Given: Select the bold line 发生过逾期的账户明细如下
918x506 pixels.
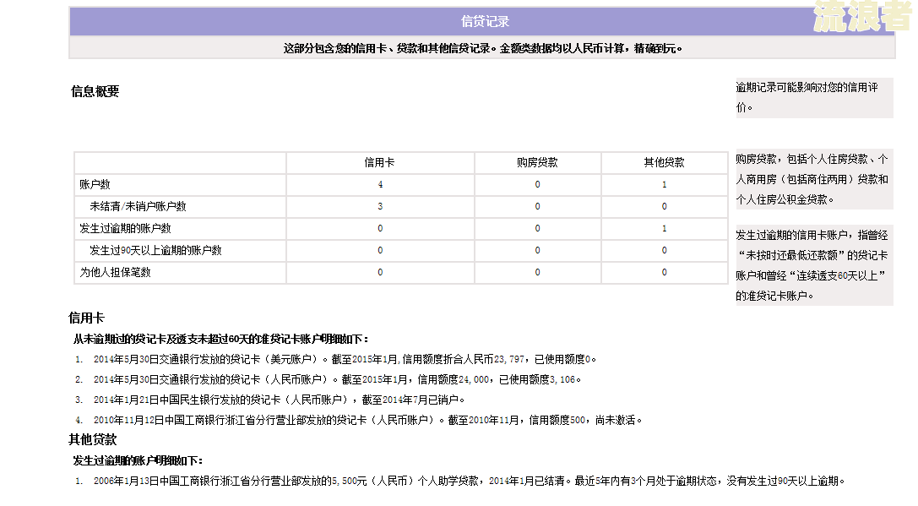Looking at the screenshot, I should (x=138, y=461).
